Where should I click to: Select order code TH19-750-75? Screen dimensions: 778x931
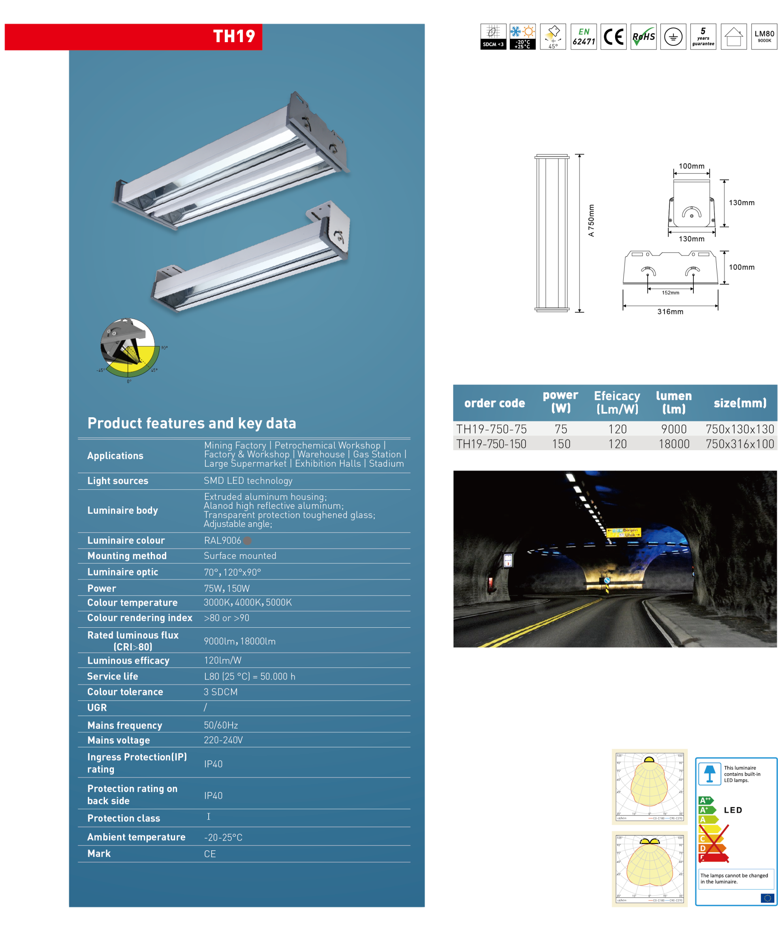(492, 429)
